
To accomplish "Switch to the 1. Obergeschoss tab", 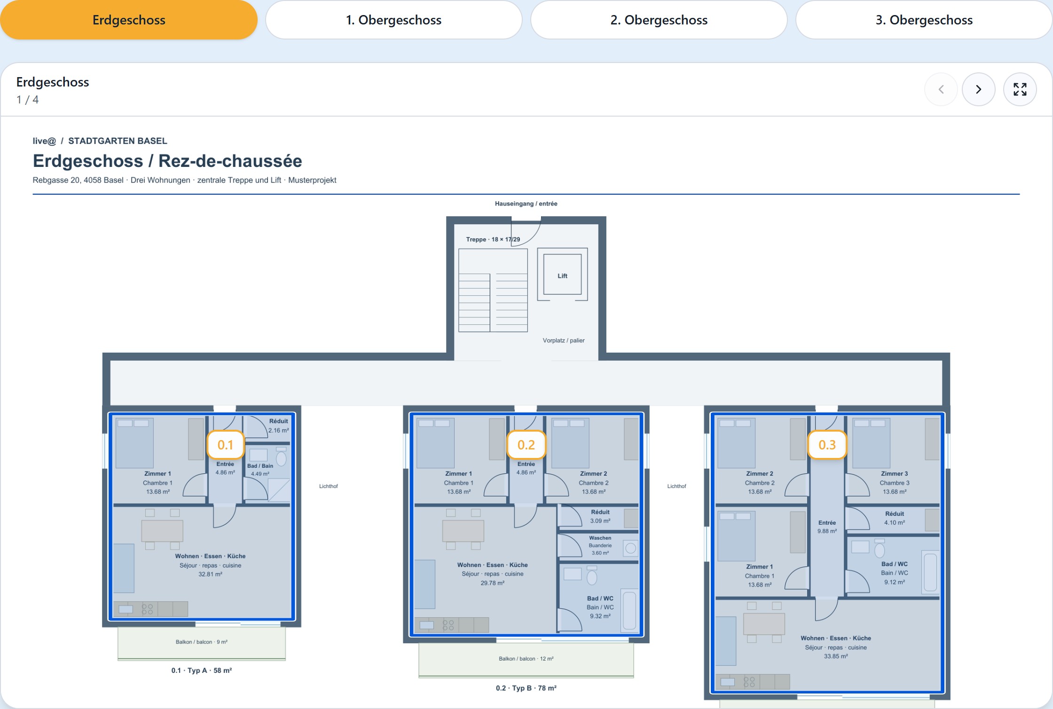I will (394, 20).
